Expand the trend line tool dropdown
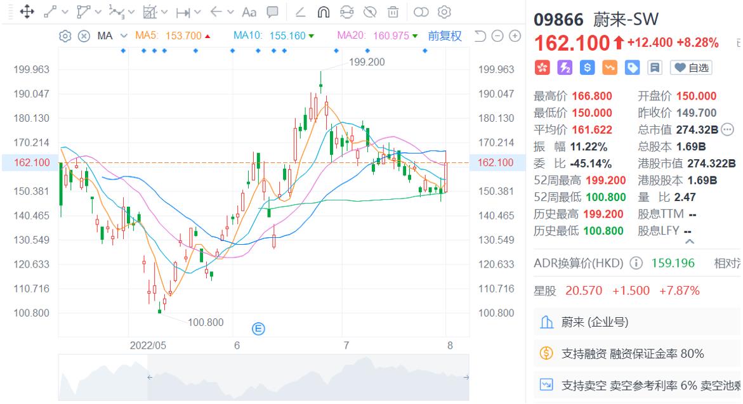Image resolution: width=743 pixels, height=404 pixels. (65, 11)
